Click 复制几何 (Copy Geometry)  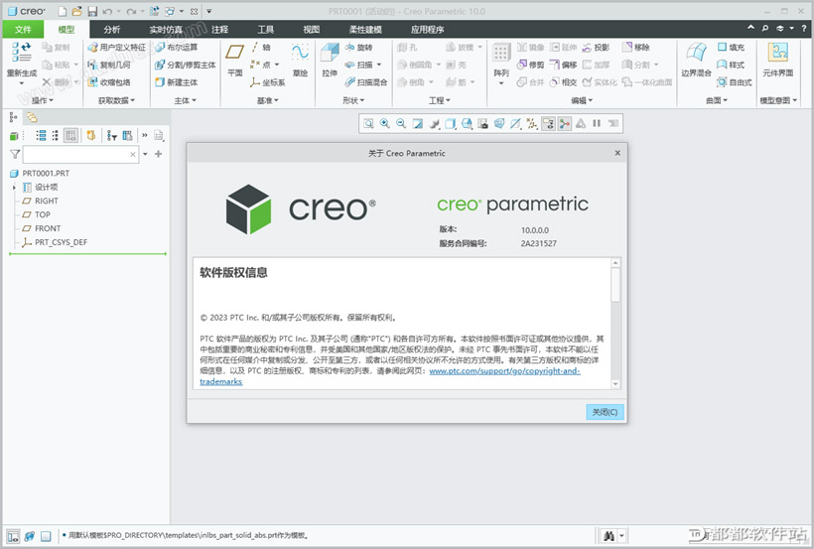point(109,65)
